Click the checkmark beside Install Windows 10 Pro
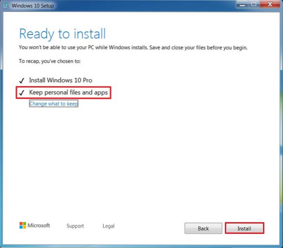Screen dimensions: 283x248 21,80
